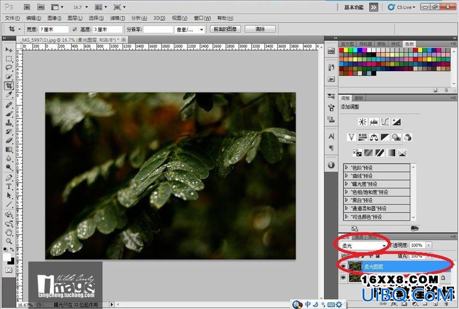Toggle Quick Mask mode
459x309 pixels.
coord(9,270)
